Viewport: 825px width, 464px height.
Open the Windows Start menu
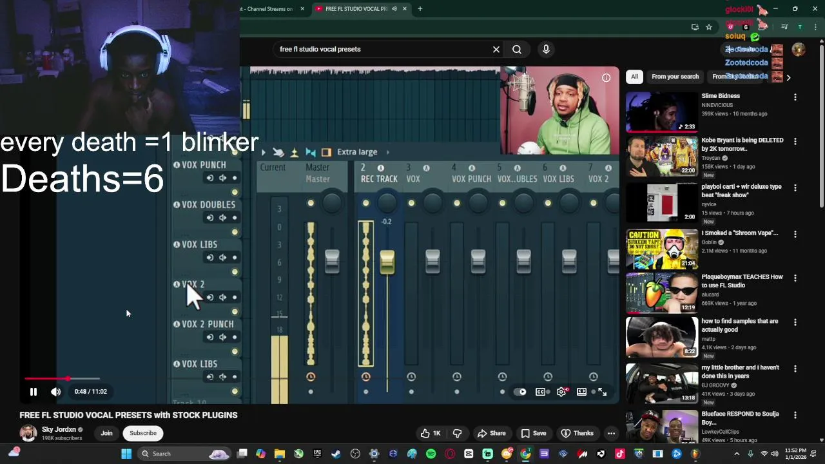126,454
